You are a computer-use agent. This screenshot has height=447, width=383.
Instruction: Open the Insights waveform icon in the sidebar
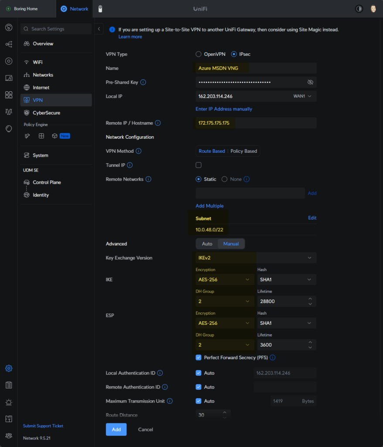[8, 112]
